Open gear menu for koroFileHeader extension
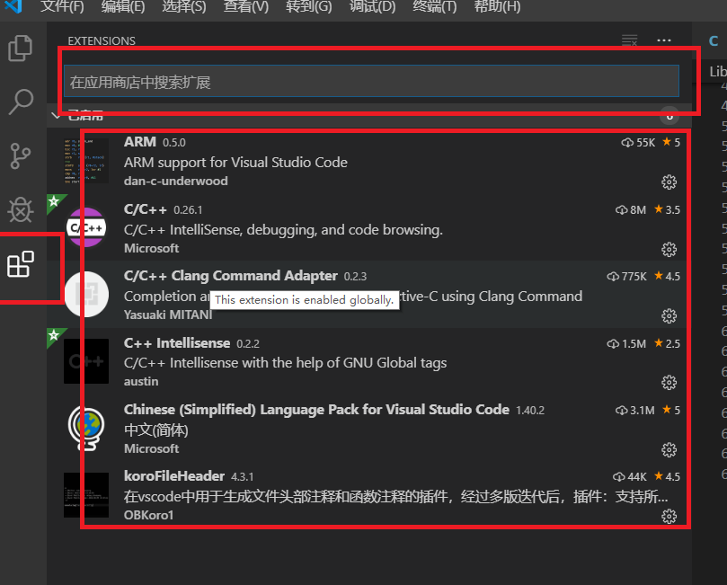Viewport: 727px width, 585px height. [x=669, y=517]
